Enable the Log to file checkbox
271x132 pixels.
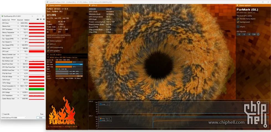pyautogui.click(x=3, y=114)
